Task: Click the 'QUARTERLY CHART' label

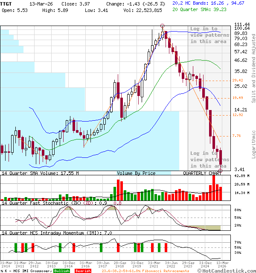Action: (x=202, y=173)
